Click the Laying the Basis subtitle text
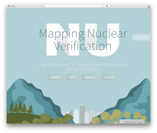Viewport: 157px width, 133px height. (x=83, y=67)
